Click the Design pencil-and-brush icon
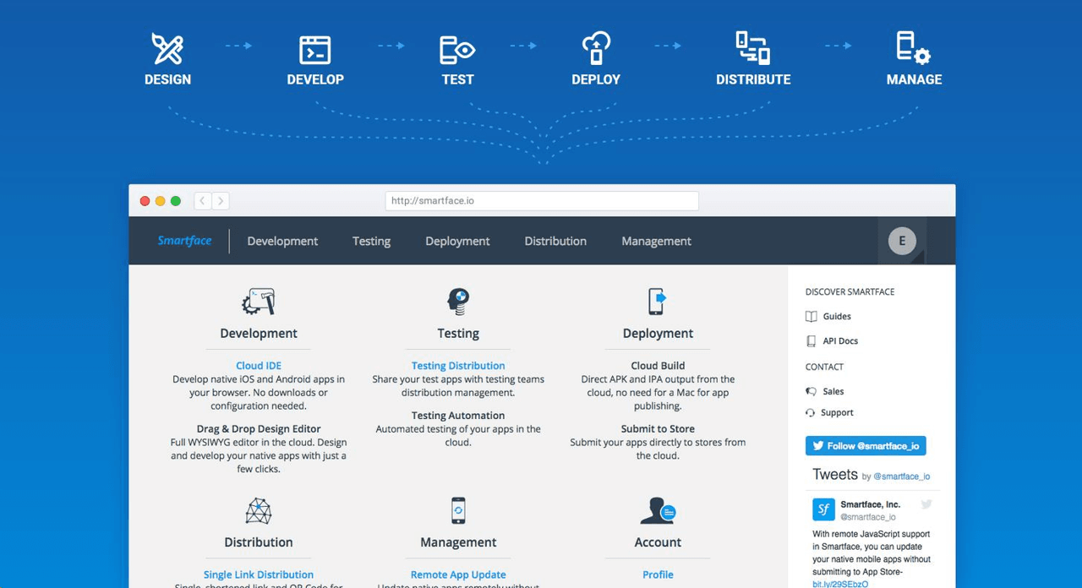The width and height of the screenshot is (1082, 588). pos(167,48)
